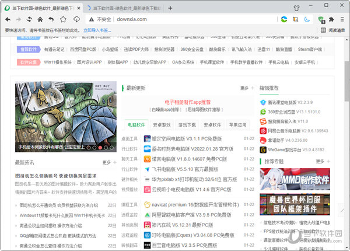This screenshot has height=251, width=350.
Task: Select the first carousel dot on banner
Action: pos(89,148)
